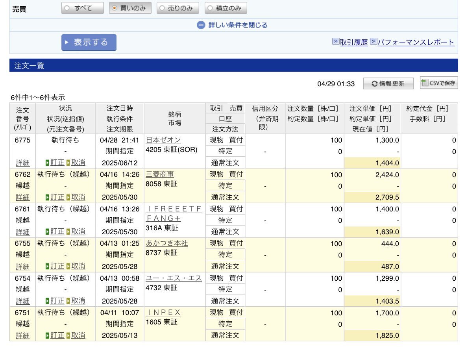Click the 注文一覧 section header
This screenshot has height=350, width=466.
pyautogui.click(x=234, y=65)
